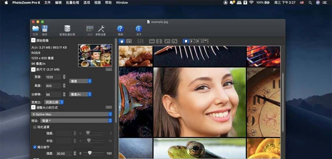Uncheck the 揭示细节 checkbox

(35, 147)
